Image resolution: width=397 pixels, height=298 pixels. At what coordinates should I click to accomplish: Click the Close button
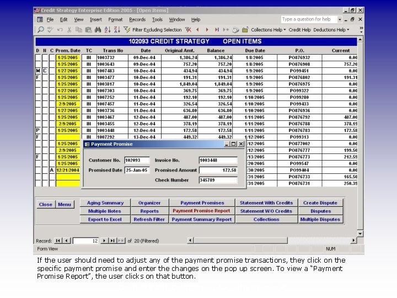coord(46,205)
